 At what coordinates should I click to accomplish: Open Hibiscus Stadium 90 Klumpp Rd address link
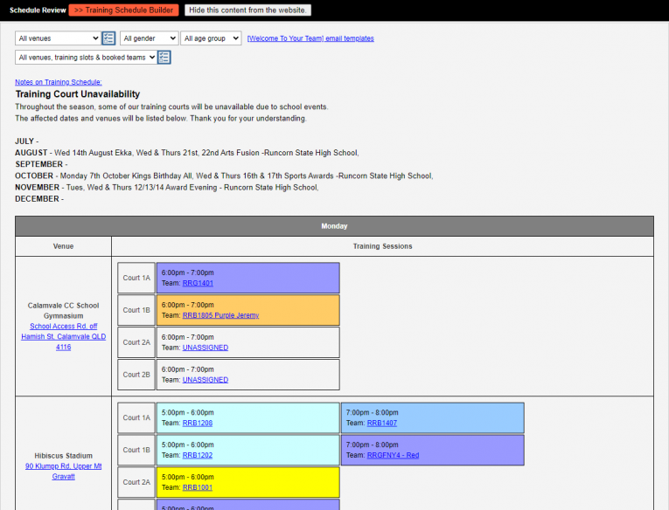(64, 472)
